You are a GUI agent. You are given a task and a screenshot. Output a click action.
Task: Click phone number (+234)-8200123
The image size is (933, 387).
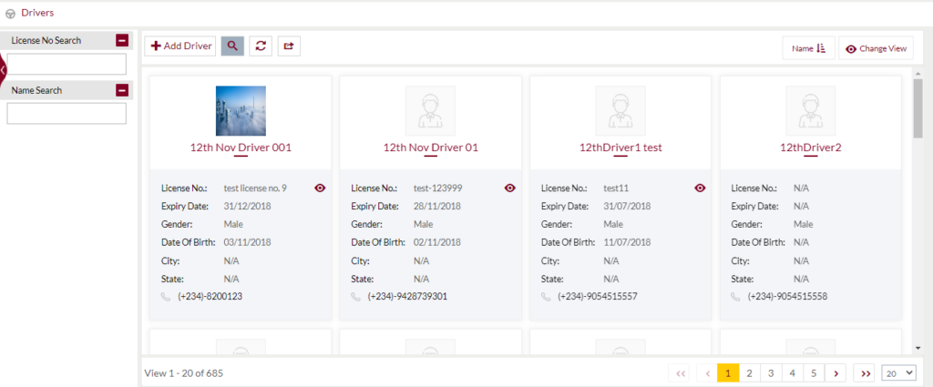click(210, 296)
